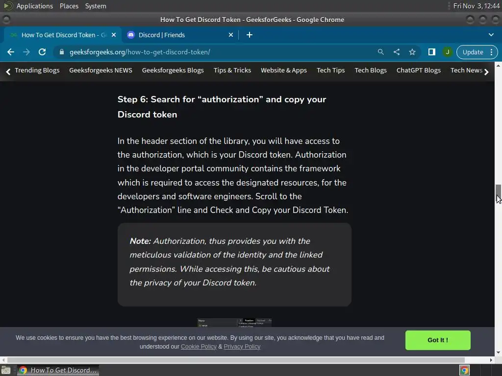Open Chrome profile avatar J
Image resolution: width=502 pixels, height=376 pixels.
[447, 52]
